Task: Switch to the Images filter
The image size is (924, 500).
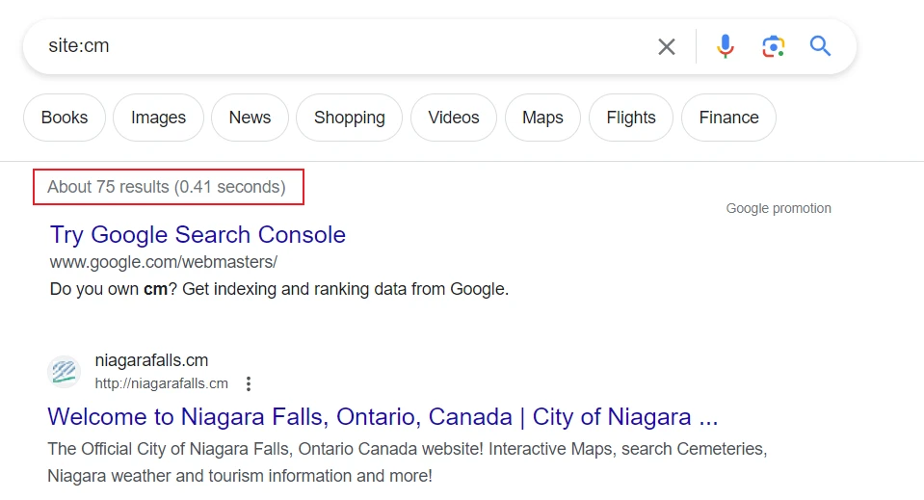Action: coord(158,118)
